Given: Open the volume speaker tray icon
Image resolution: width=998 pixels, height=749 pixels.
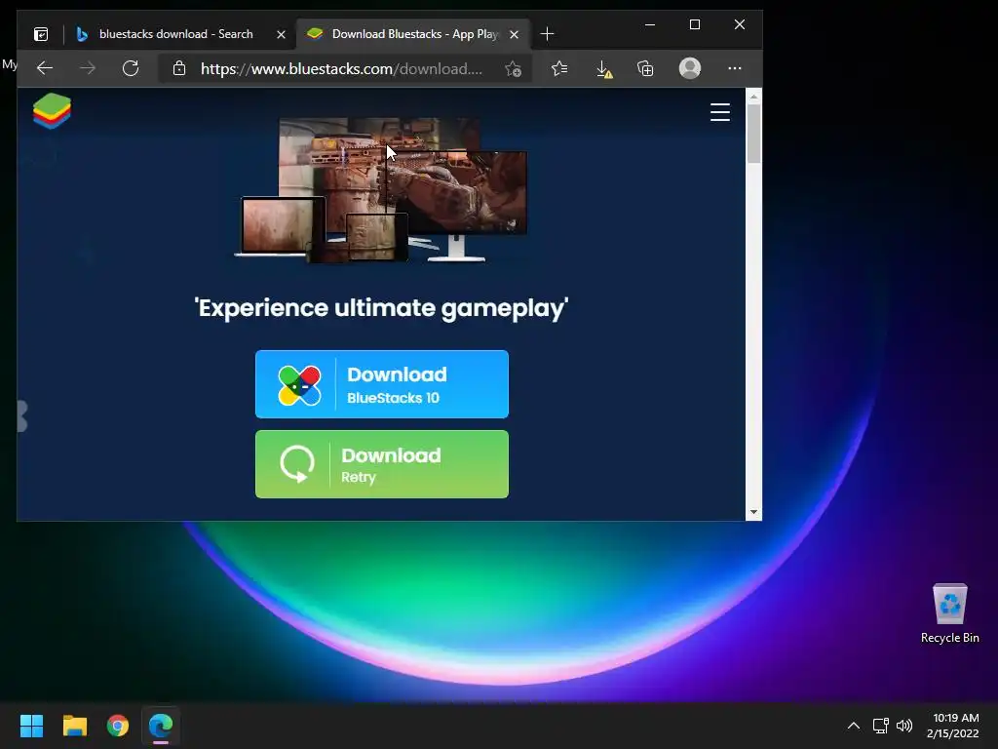Looking at the screenshot, I should point(903,726).
